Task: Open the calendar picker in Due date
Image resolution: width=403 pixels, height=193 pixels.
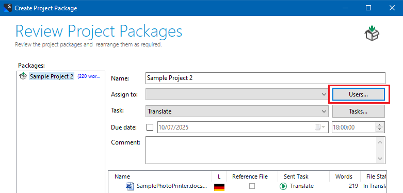Action: [x=320, y=127]
